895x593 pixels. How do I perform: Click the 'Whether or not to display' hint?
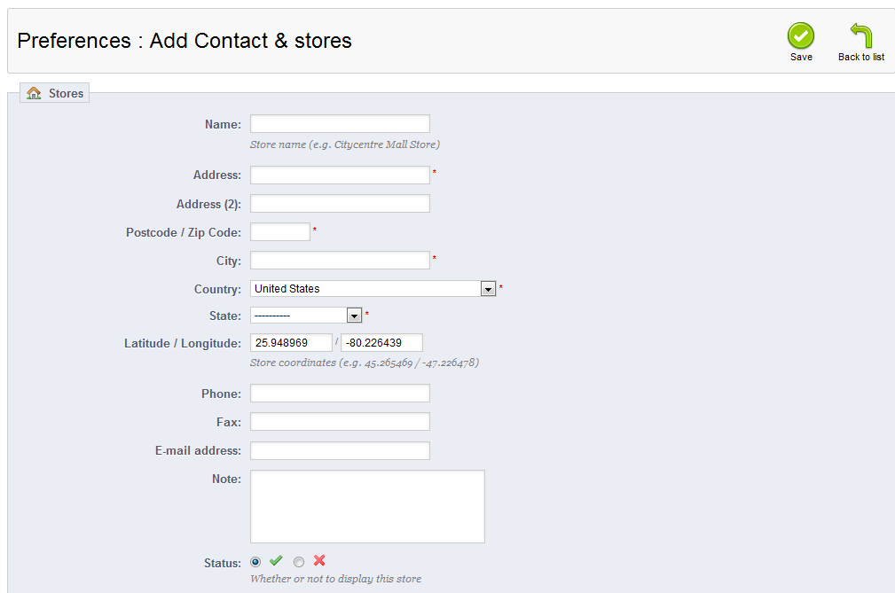[335, 579]
